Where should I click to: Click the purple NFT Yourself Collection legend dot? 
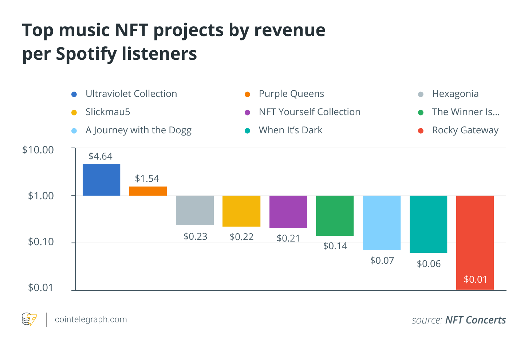click(x=248, y=113)
